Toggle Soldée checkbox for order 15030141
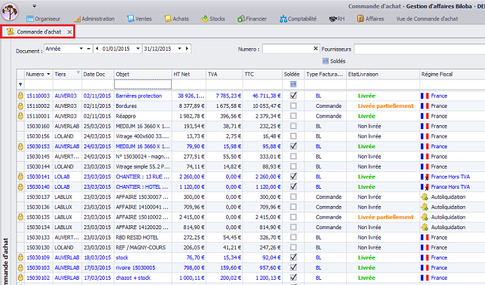The width and height of the screenshot is (485, 285). 293,177
